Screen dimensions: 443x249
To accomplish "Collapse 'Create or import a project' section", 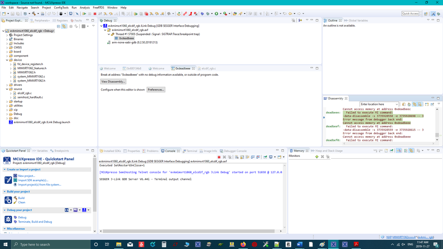I will pyautogui.click(x=4, y=169).
